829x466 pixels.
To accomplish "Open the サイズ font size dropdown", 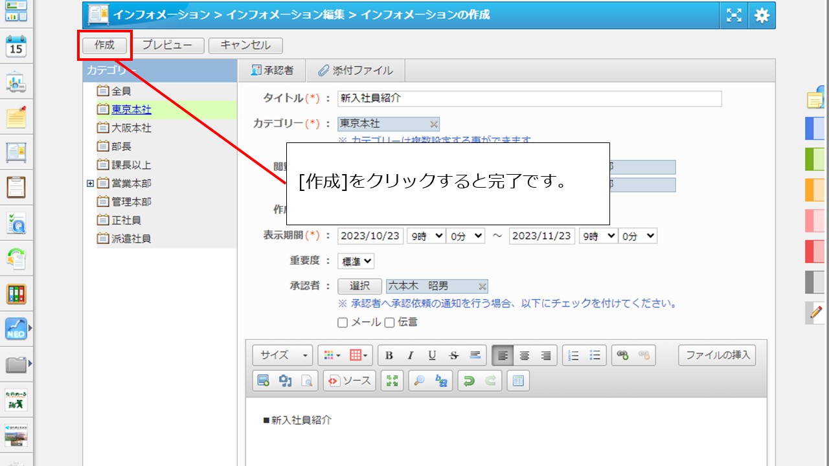I will (x=284, y=355).
